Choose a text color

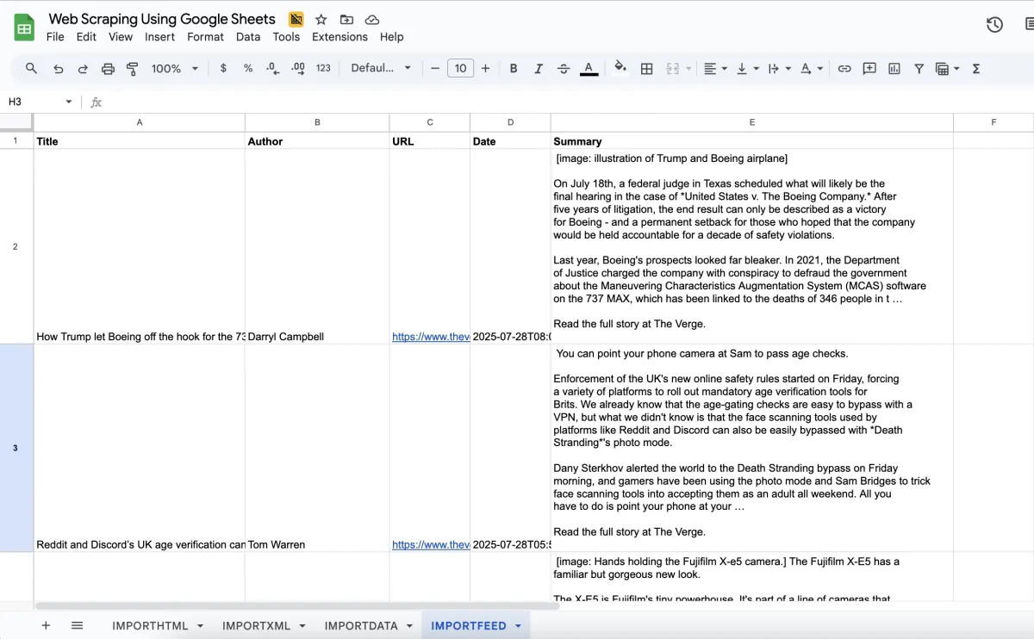tap(589, 69)
